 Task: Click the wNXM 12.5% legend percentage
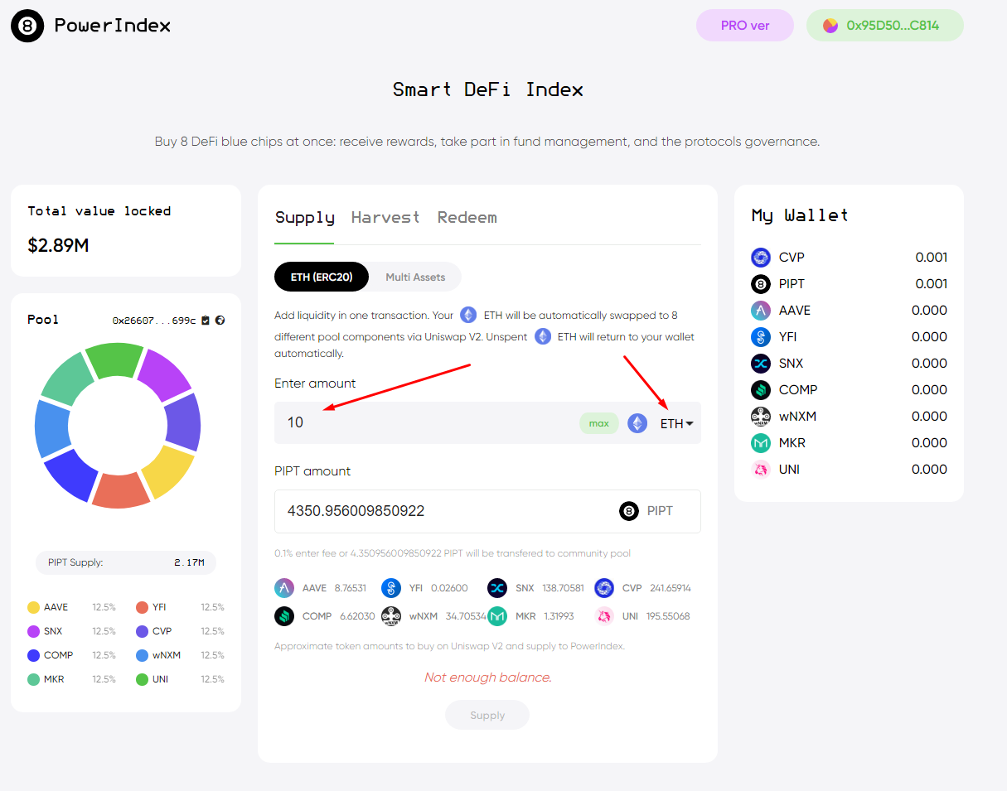pyautogui.click(x=212, y=655)
